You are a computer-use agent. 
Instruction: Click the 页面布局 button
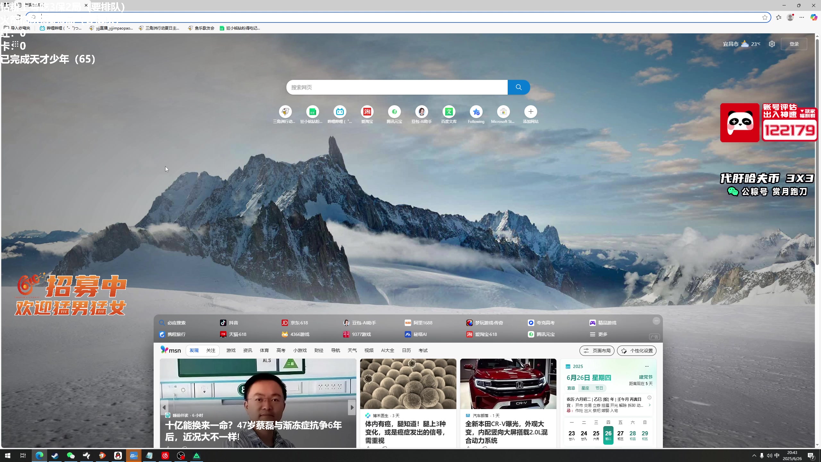tap(597, 351)
